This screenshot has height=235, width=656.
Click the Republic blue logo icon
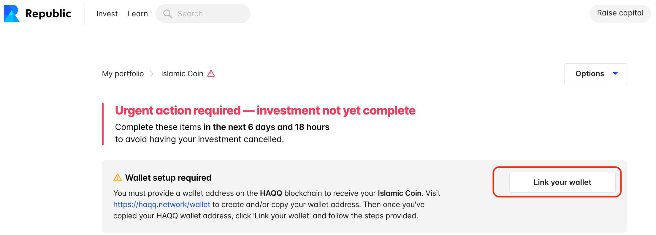pos(12,14)
